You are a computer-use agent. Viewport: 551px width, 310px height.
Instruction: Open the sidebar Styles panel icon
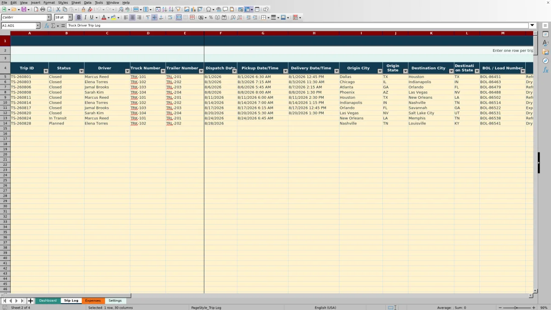[x=545, y=43]
